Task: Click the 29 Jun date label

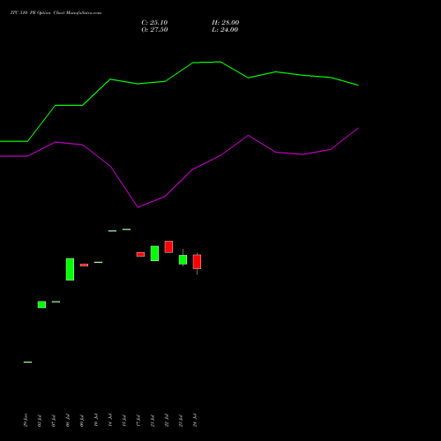Action: 26,420
